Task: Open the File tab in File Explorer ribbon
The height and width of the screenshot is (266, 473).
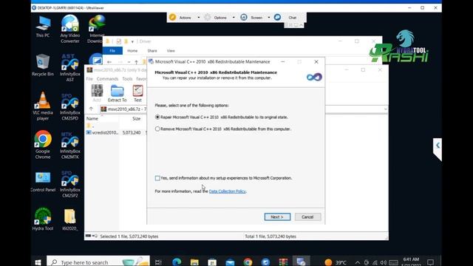Action: [x=112, y=51]
